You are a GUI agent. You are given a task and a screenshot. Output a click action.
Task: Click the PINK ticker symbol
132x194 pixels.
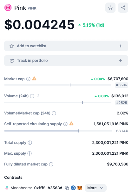pyautogui.click(x=32, y=8)
